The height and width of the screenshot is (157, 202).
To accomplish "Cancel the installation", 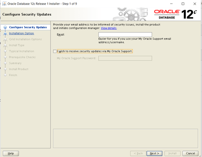I will (x=190, y=153).
